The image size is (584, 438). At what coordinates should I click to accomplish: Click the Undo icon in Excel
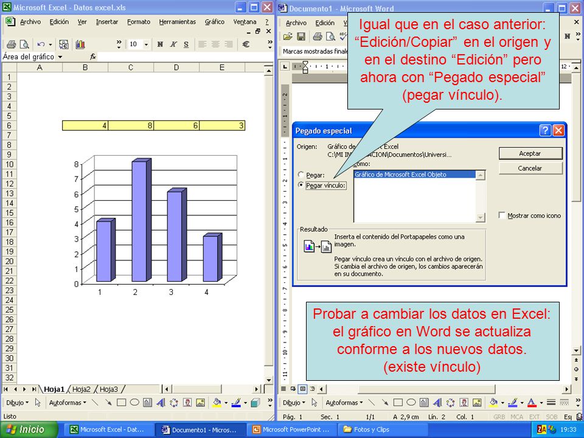[x=41, y=44]
